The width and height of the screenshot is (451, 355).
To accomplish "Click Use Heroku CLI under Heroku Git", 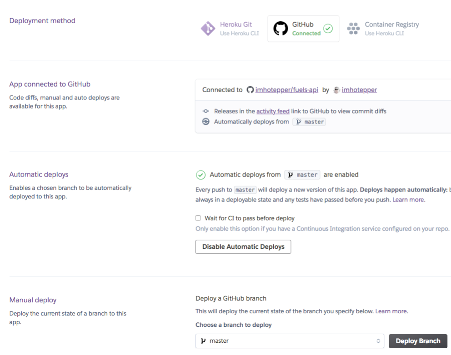I will [x=239, y=33].
